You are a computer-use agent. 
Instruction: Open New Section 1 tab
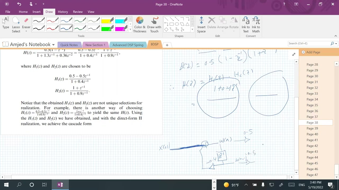[95, 45]
